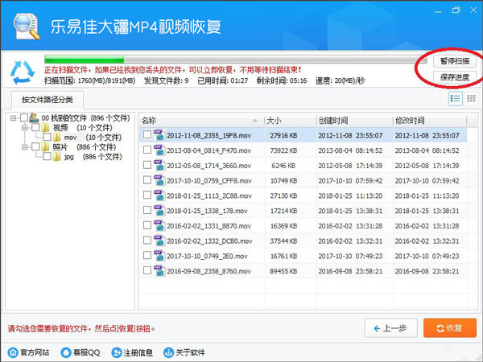Click the orange 恢复 button
The height and width of the screenshot is (362, 483).
(450, 328)
